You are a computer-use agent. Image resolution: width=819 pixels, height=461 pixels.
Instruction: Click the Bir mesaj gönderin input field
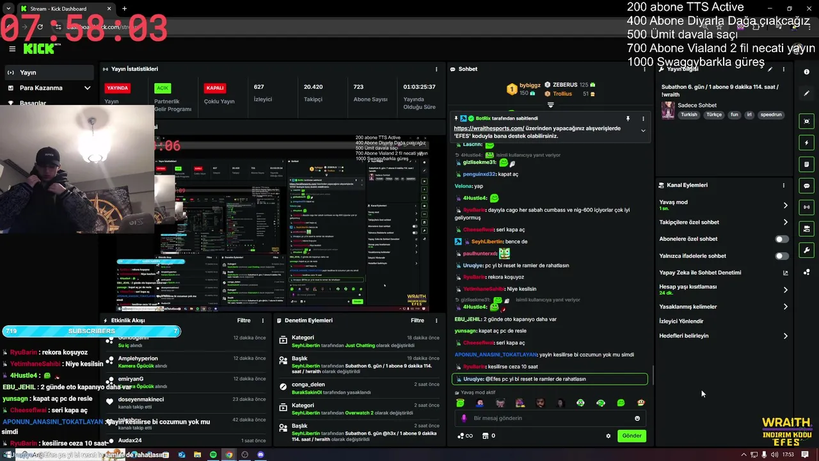[x=550, y=418]
